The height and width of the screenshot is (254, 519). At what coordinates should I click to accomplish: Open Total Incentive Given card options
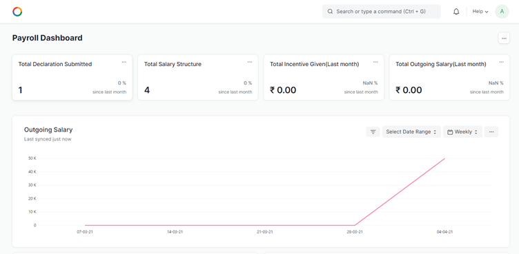(375, 62)
